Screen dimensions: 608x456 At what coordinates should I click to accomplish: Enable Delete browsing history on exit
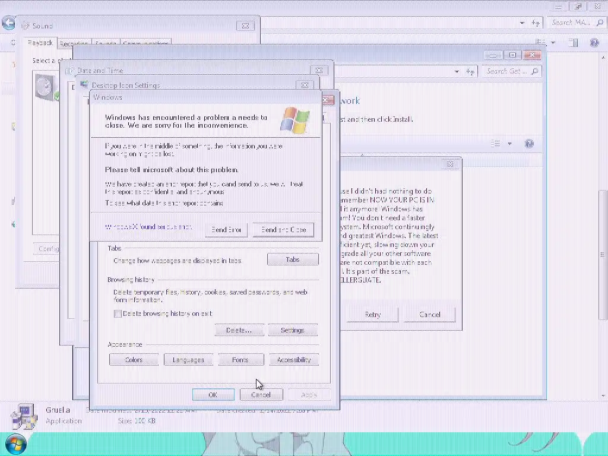pos(118,313)
